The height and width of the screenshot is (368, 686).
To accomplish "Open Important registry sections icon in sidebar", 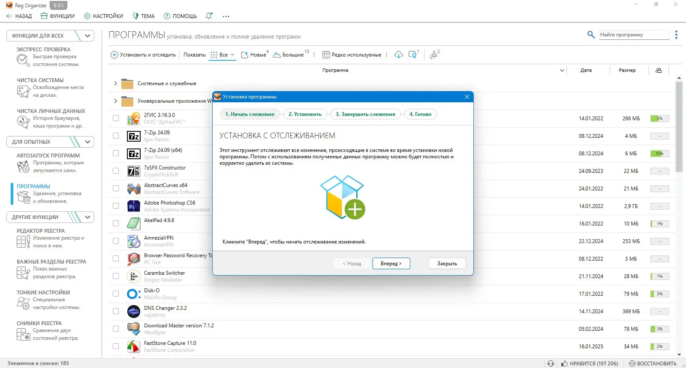I will (23, 273).
